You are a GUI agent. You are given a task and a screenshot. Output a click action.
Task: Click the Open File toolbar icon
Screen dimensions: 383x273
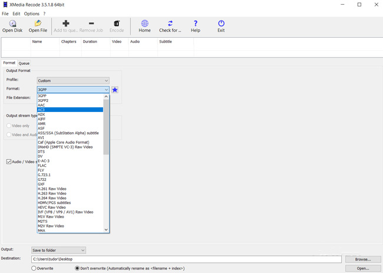(x=38, y=23)
